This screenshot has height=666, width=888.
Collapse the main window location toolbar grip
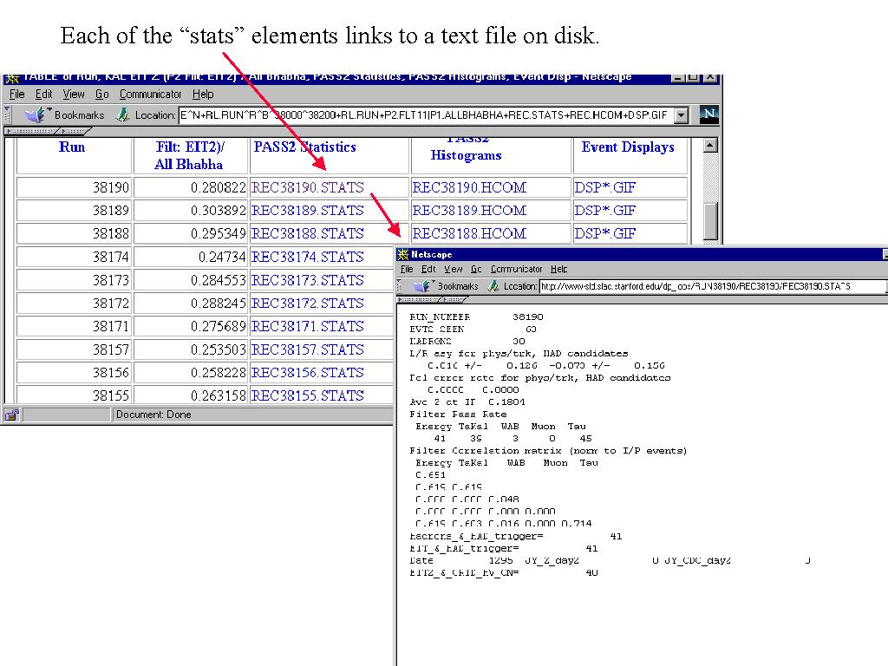pyautogui.click(x=7, y=114)
